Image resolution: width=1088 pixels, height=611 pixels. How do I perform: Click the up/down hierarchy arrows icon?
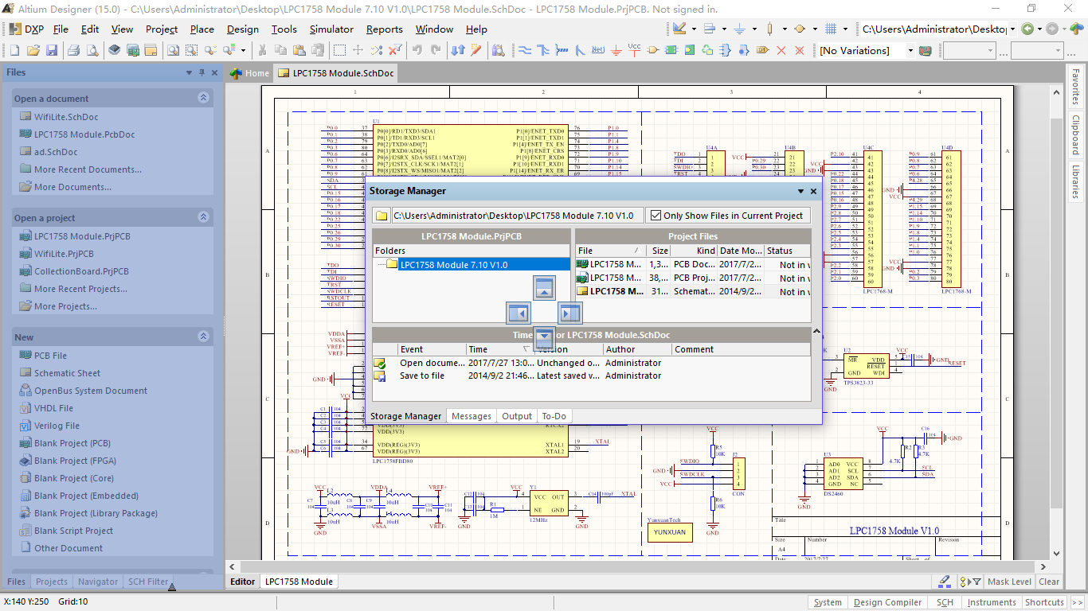[458, 50]
